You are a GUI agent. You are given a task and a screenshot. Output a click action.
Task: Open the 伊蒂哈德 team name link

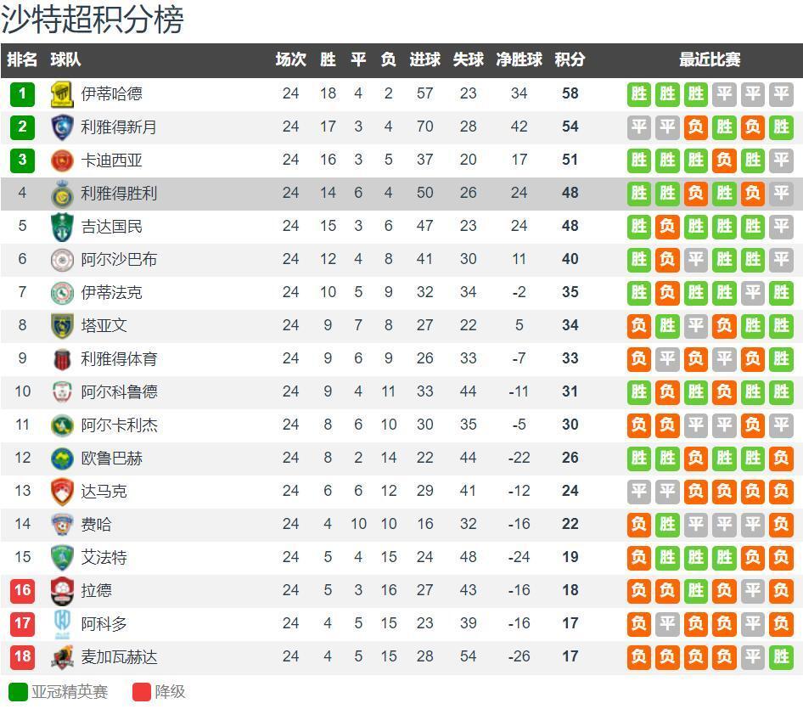pyautogui.click(x=111, y=93)
